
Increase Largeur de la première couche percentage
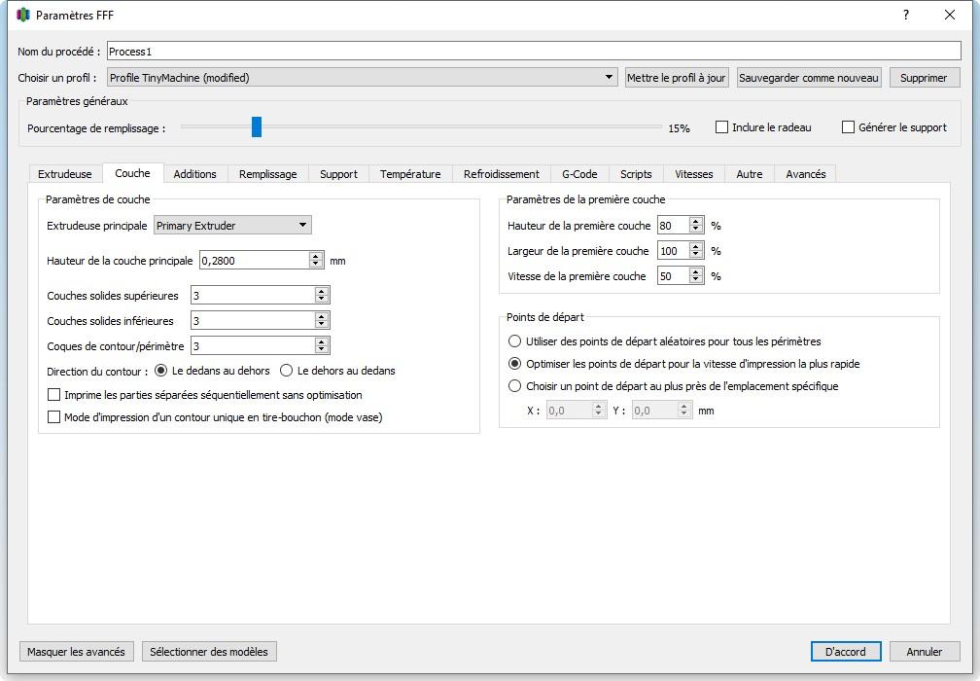(x=696, y=247)
